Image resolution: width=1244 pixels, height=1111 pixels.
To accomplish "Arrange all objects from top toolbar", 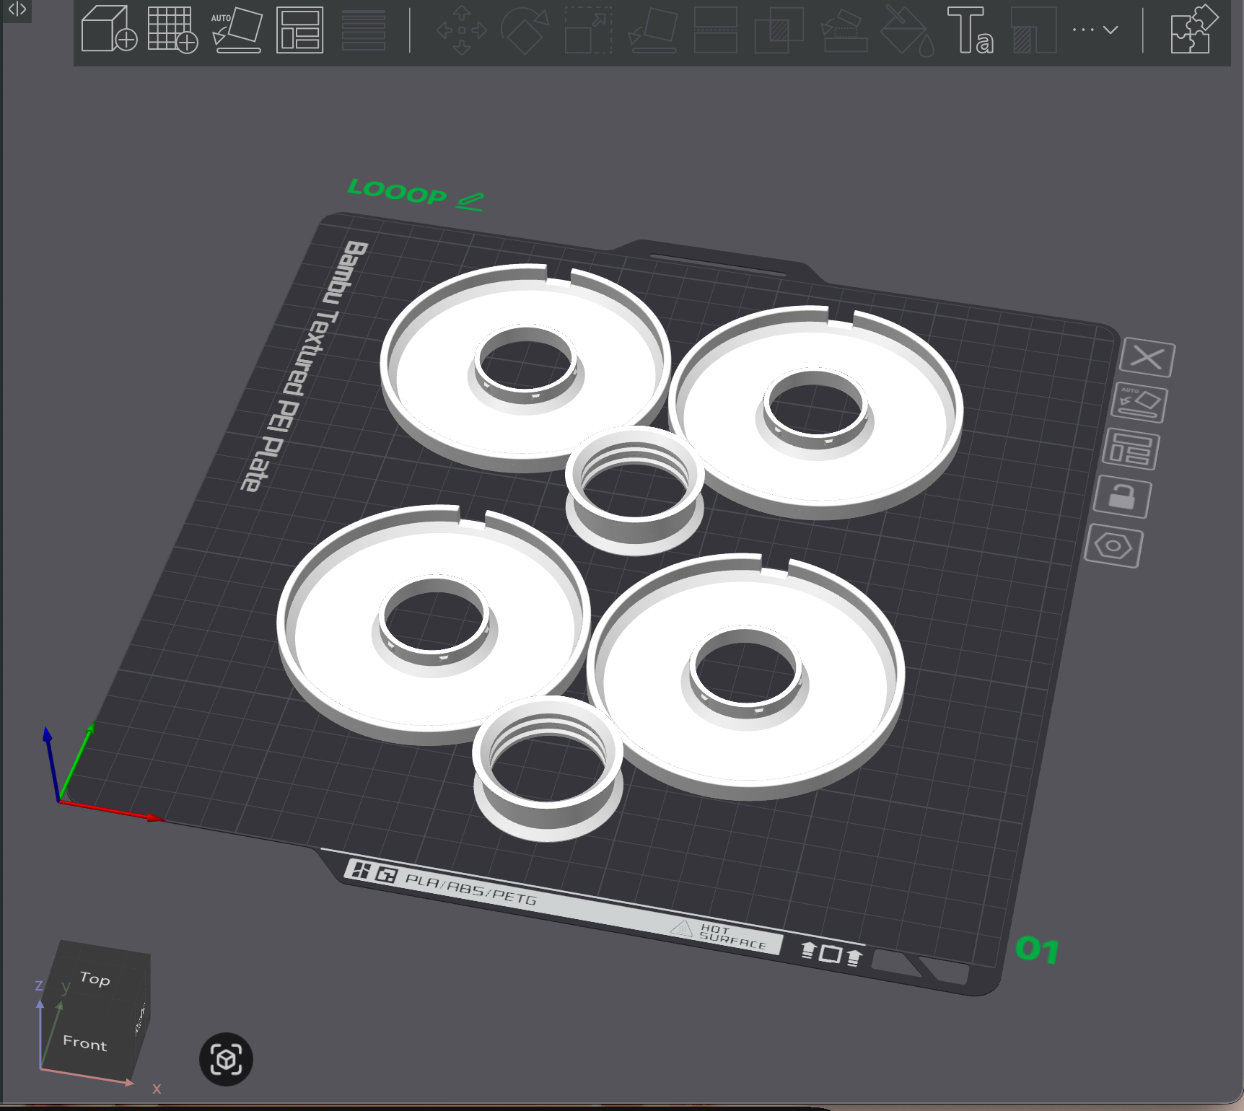I will click(x=299, y=30).
